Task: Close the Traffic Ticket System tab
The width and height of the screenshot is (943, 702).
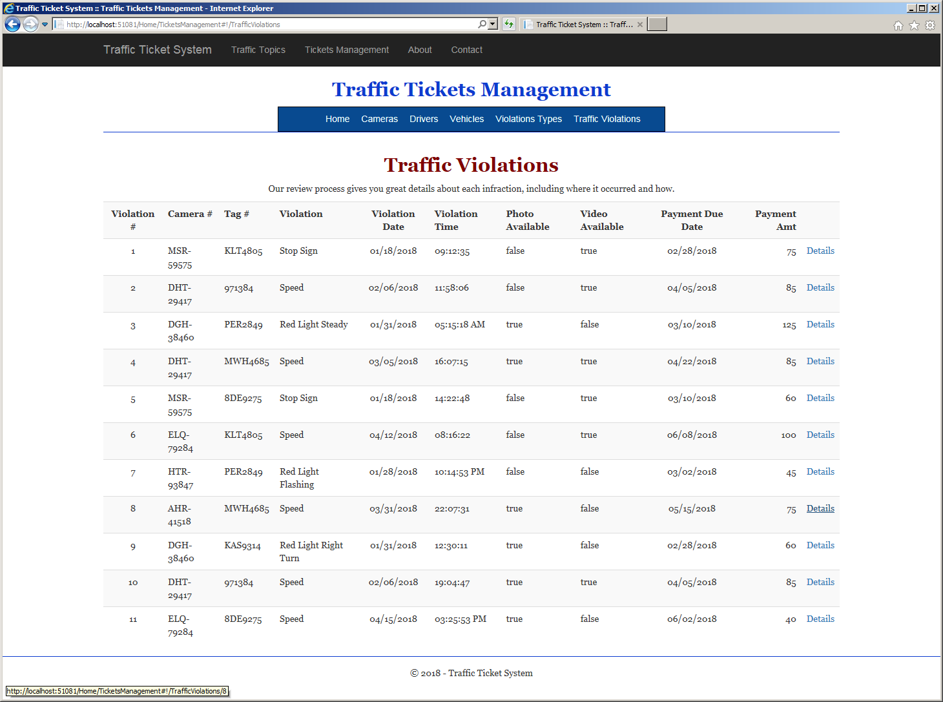Action: [x=640, y=25]
